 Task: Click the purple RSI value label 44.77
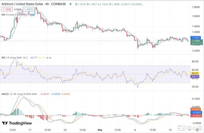click(x=195, y=76)
